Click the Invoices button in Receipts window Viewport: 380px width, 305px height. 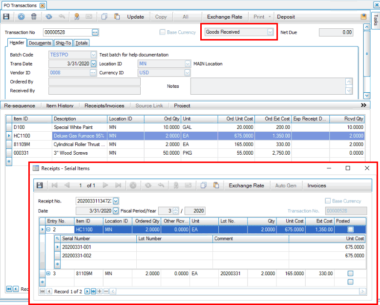pyautogui.click(x=317, y=185)
